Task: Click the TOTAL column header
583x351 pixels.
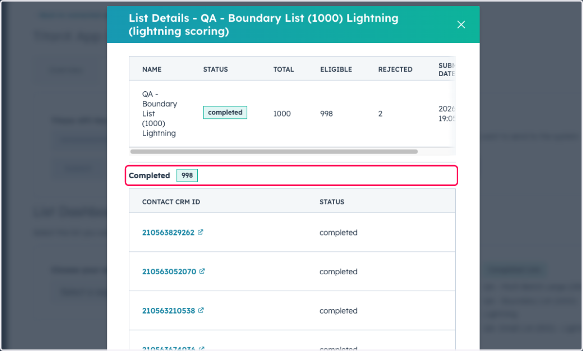Action: (284, 69)
